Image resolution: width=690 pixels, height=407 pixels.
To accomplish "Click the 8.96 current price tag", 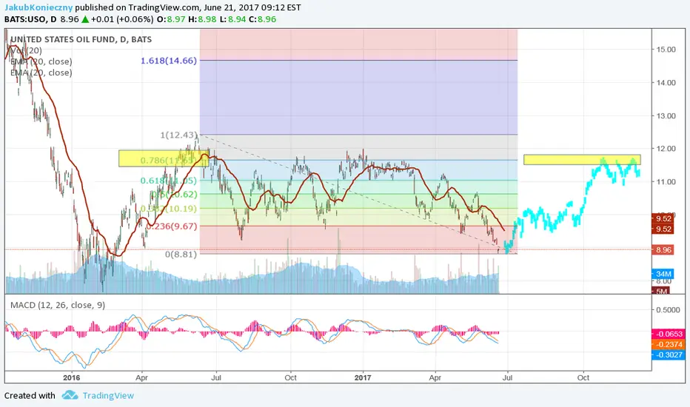I will [x=663, y=250].
